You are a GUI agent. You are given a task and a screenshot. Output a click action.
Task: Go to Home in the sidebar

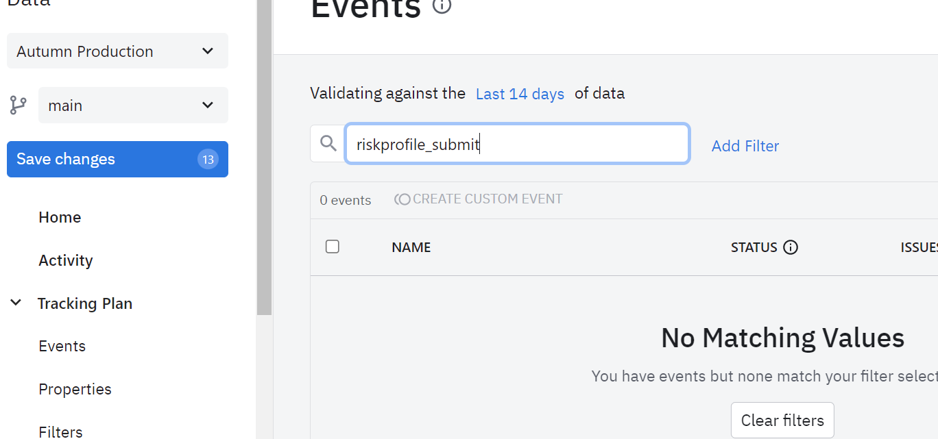pyautogui.click(x=60, y=217)
